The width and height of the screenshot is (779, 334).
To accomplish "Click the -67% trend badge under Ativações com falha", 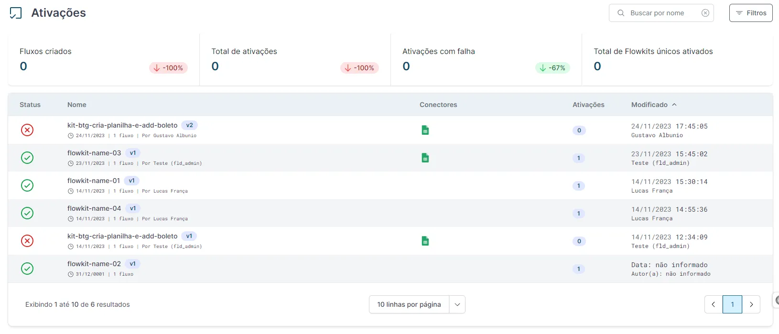I will click(552, 68).
